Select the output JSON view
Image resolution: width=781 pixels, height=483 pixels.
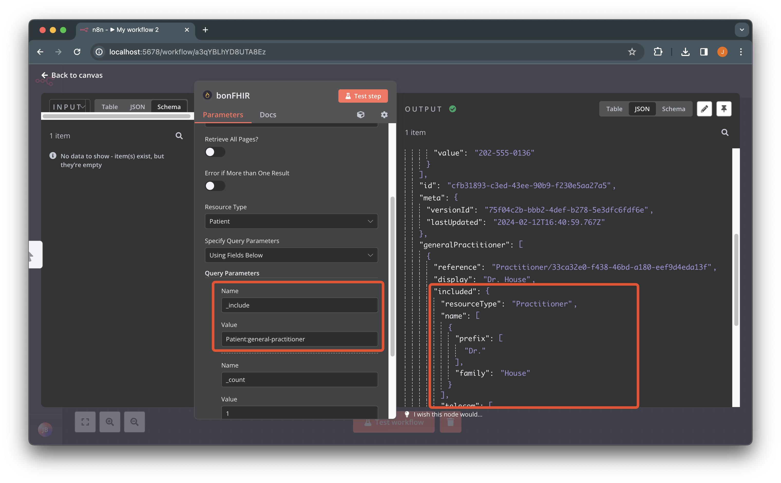[642, 109]
